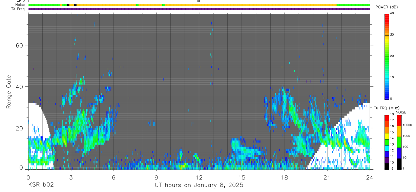The image size is (416, 192).
Task: Click the POWER scale tick '30'
Action: 392,35
